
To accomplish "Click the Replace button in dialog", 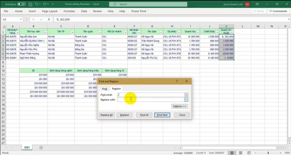I will coord(124,115).
